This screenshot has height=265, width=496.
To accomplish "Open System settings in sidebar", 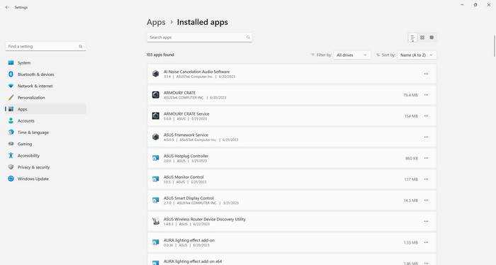I will pos(45,63).
